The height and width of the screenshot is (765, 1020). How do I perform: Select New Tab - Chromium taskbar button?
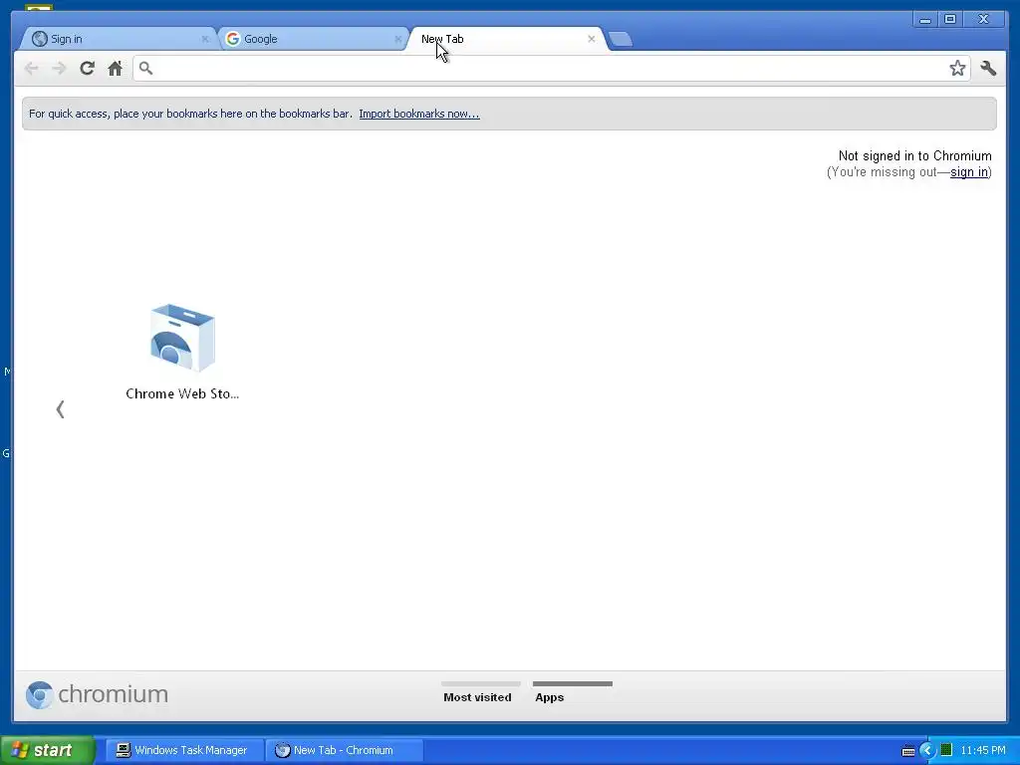coord(344,750)
